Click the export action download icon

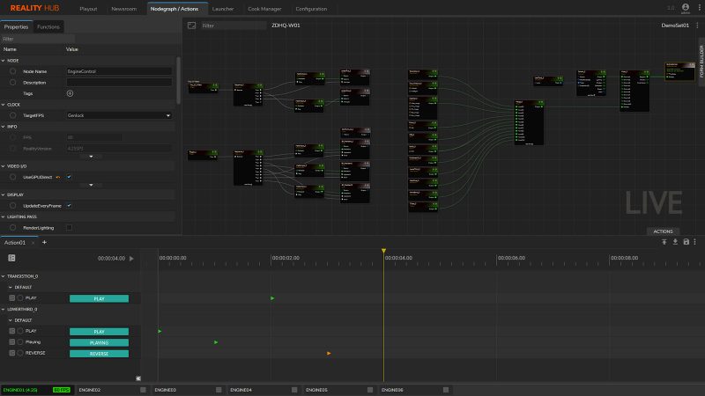675,242
